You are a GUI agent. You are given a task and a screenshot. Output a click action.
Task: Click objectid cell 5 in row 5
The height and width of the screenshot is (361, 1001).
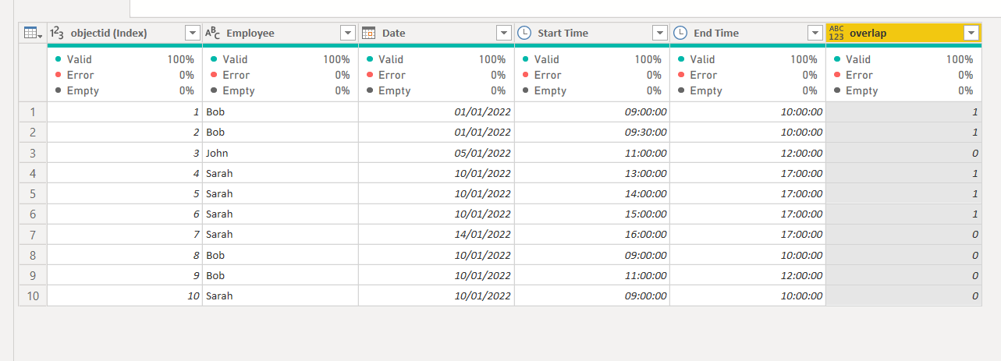pos(125,193)
